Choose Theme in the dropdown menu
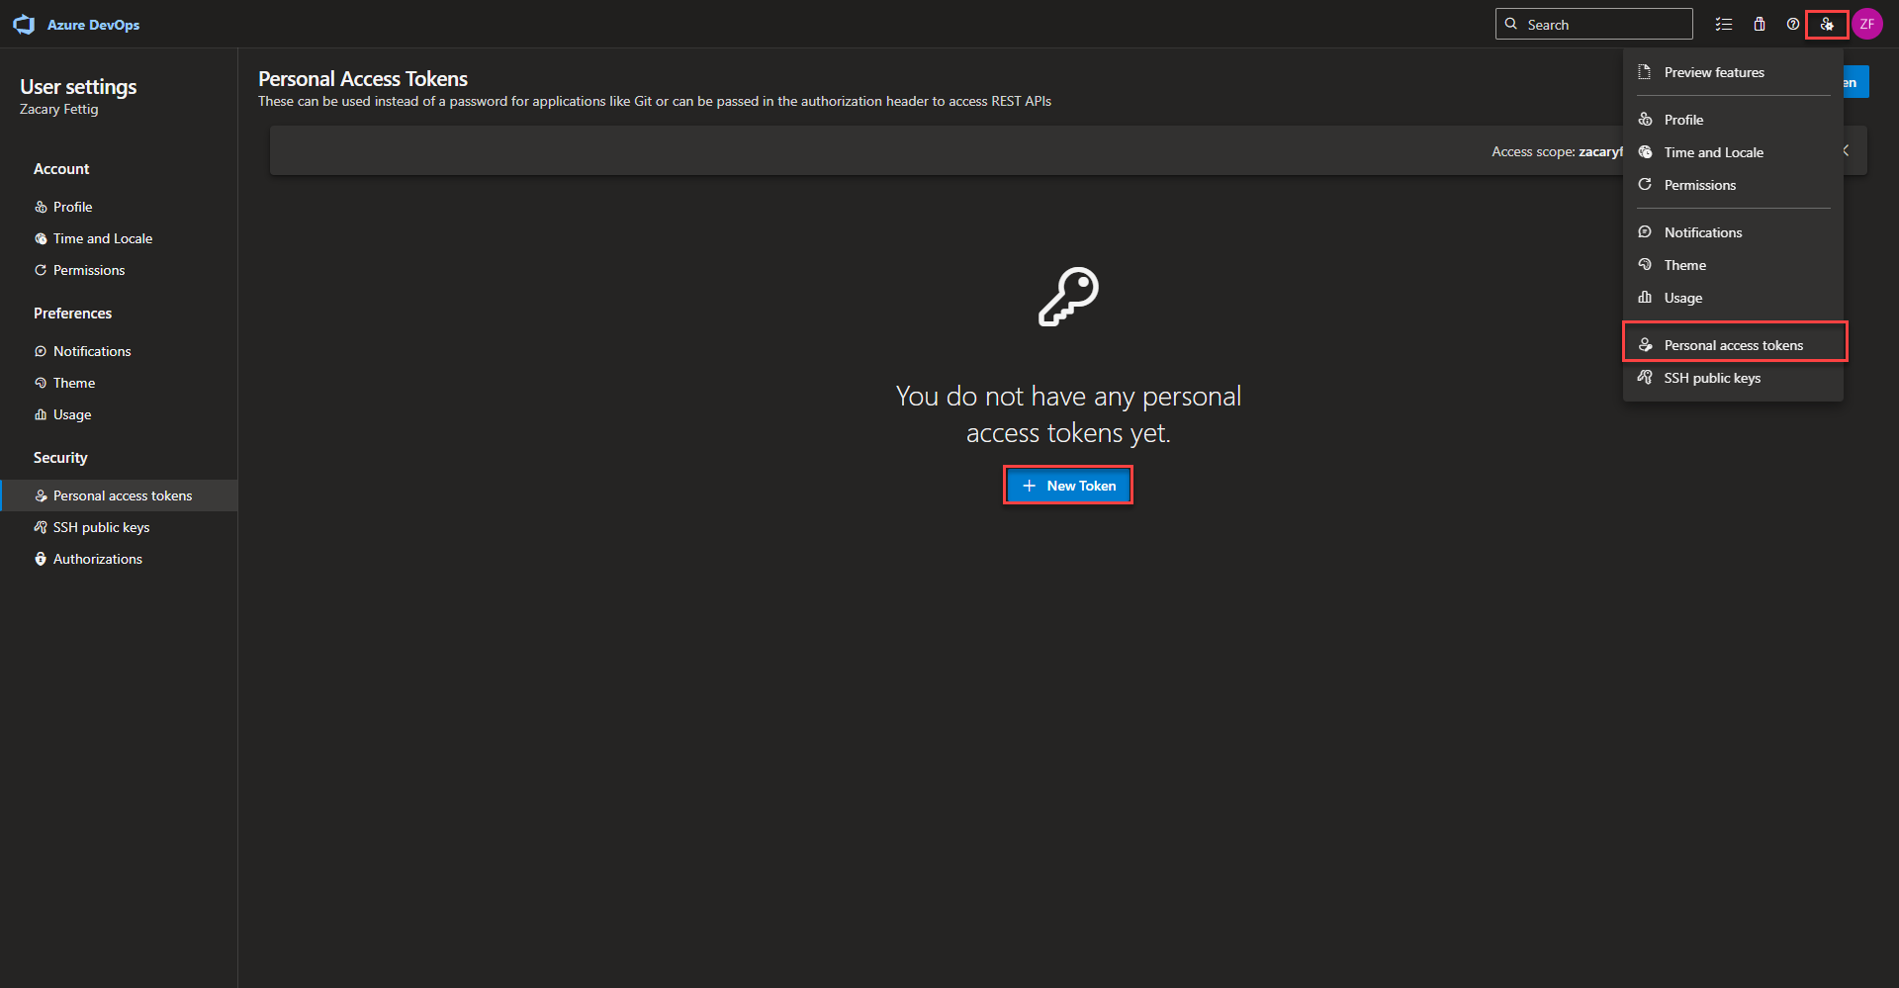Viewport: 1899px width, 988px height. pyautogui.click(x=1684, y=265)
